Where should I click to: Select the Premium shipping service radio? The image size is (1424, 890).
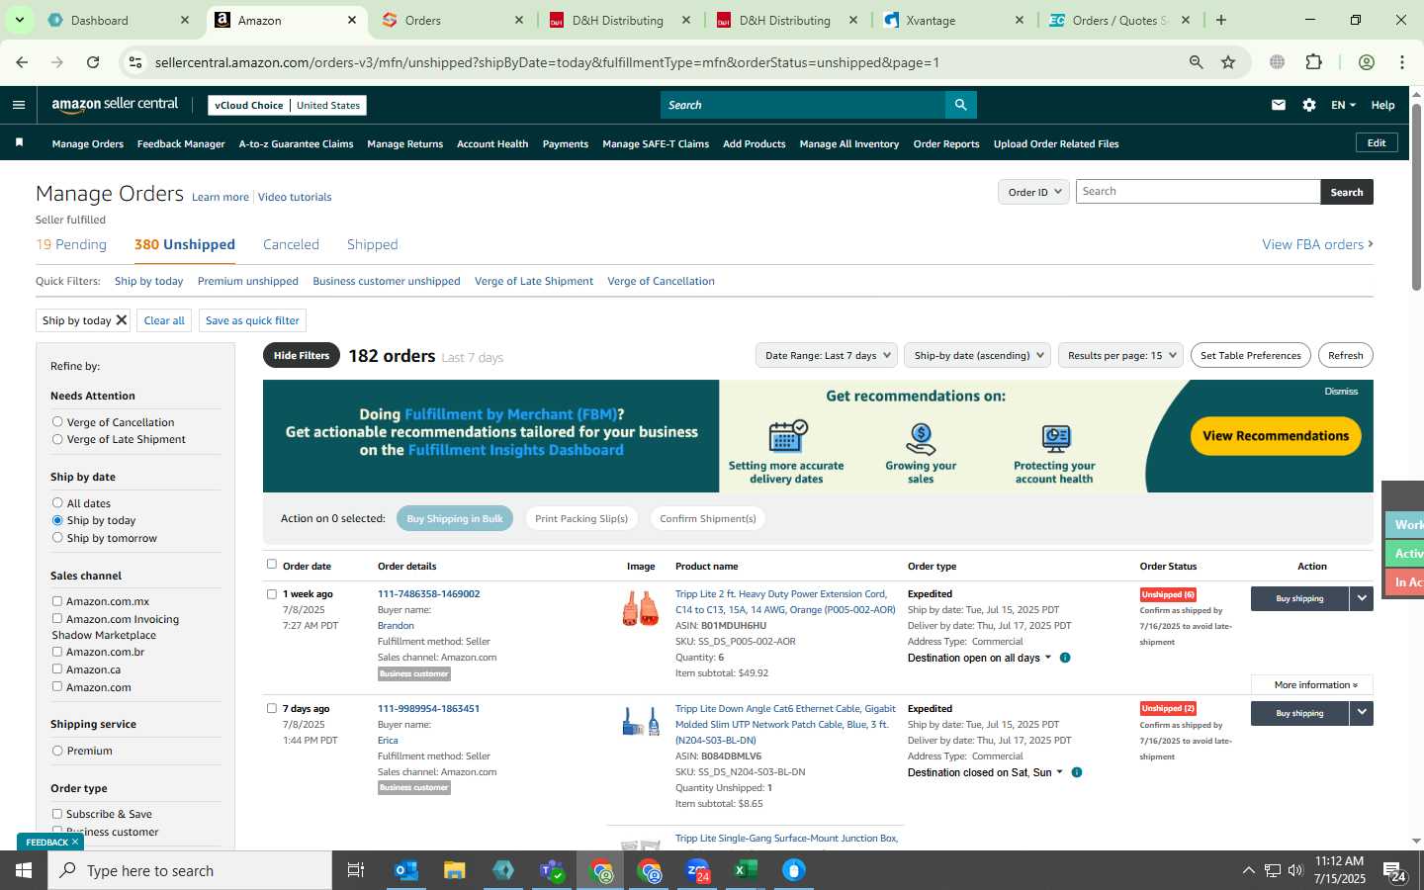click(x=57, y=751)
